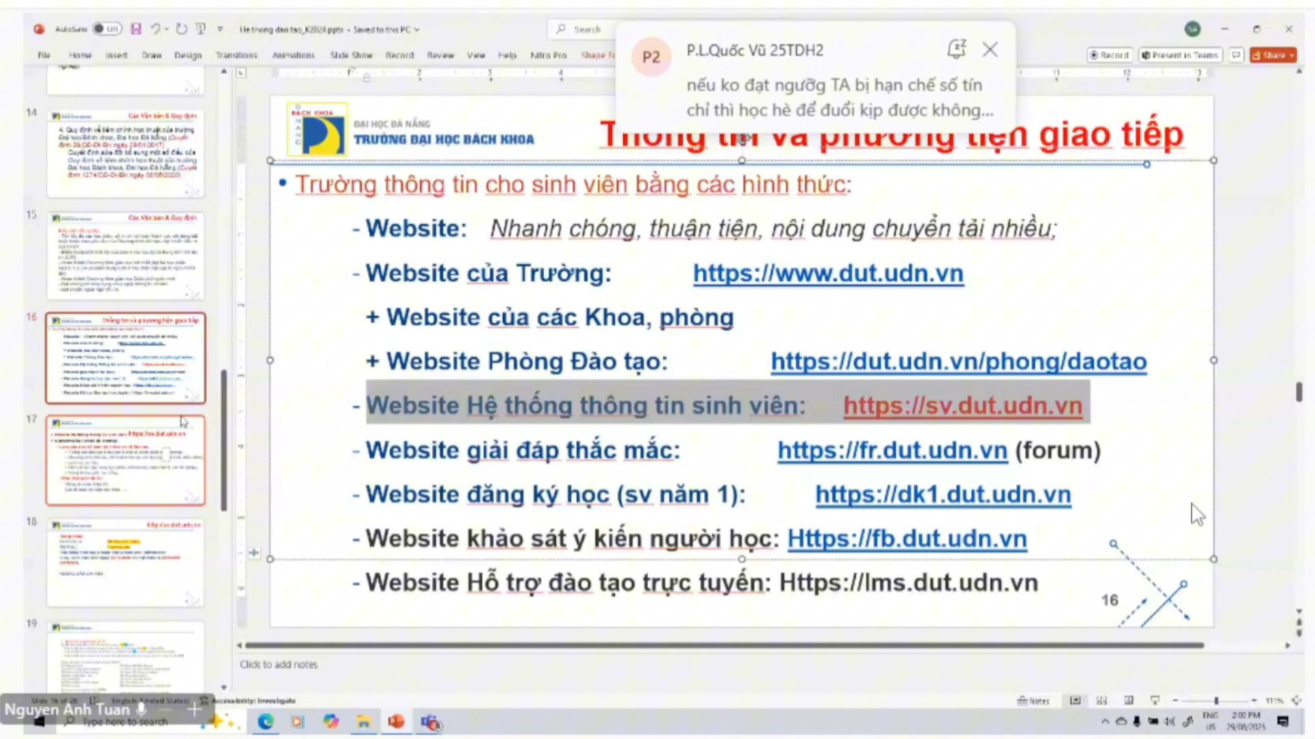Screen dimensions: 1315x739
Task: Click the https://dut.udn.vn/phong/daotao link
Action: pos(959,361)
